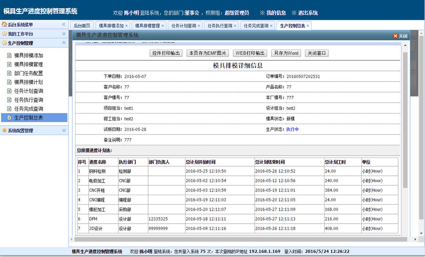Click the clock icon beside 我的工作平台

(x=4, y=34)
